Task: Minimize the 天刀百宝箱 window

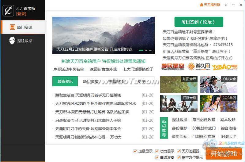Action: coord(233,5)
